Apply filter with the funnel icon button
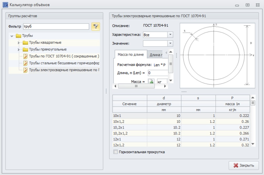264x175 pixels. 95,26
